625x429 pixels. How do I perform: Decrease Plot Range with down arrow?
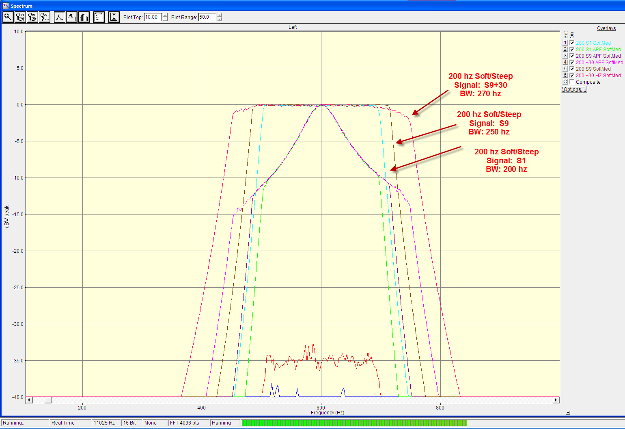pos(220,19)
